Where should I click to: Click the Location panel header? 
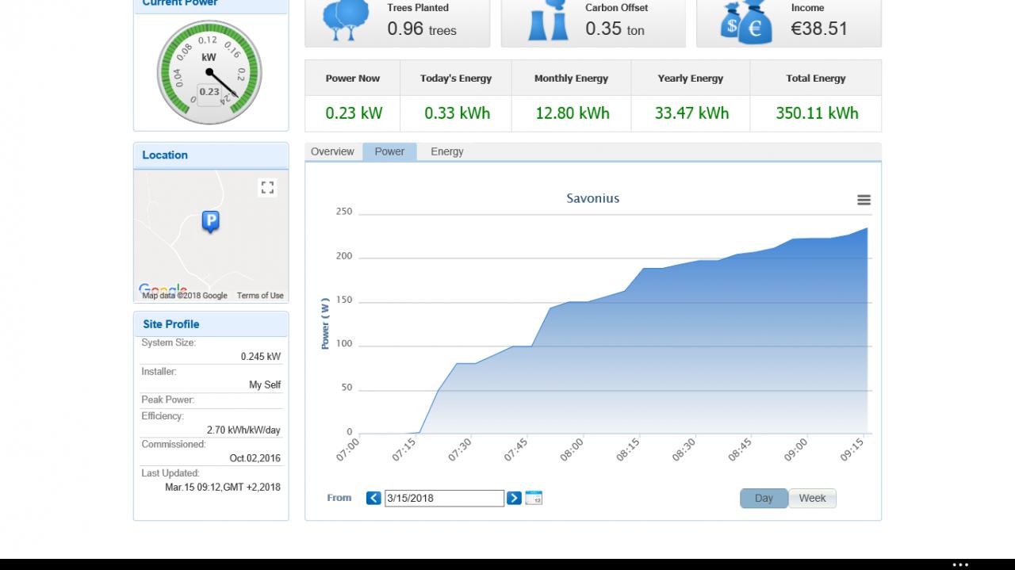[211, 155]
